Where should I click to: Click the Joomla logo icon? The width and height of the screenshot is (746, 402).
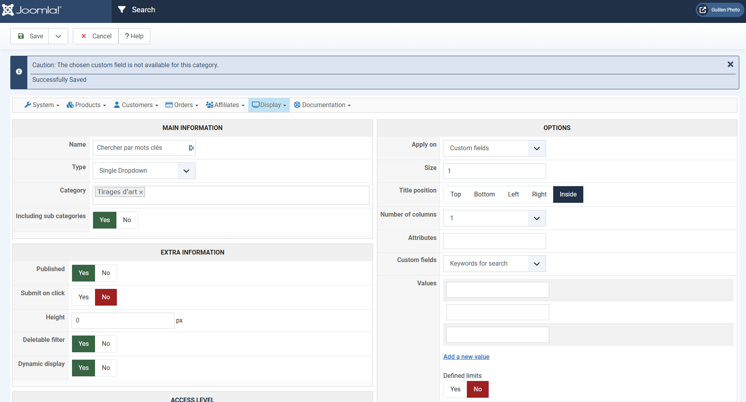point(8,10)
